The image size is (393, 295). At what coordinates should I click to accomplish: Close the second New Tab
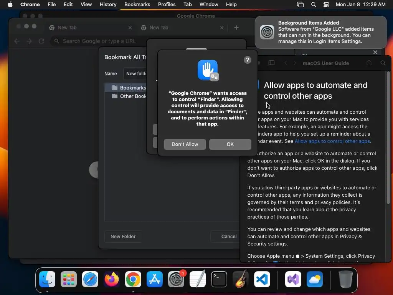coord(222,28)
